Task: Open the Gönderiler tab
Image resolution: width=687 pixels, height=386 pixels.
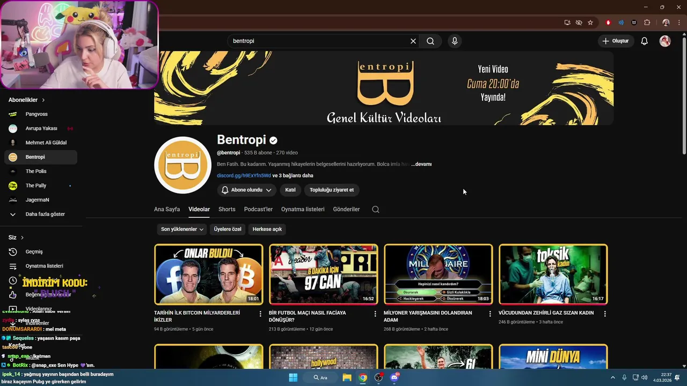Action: coord(346,209)
